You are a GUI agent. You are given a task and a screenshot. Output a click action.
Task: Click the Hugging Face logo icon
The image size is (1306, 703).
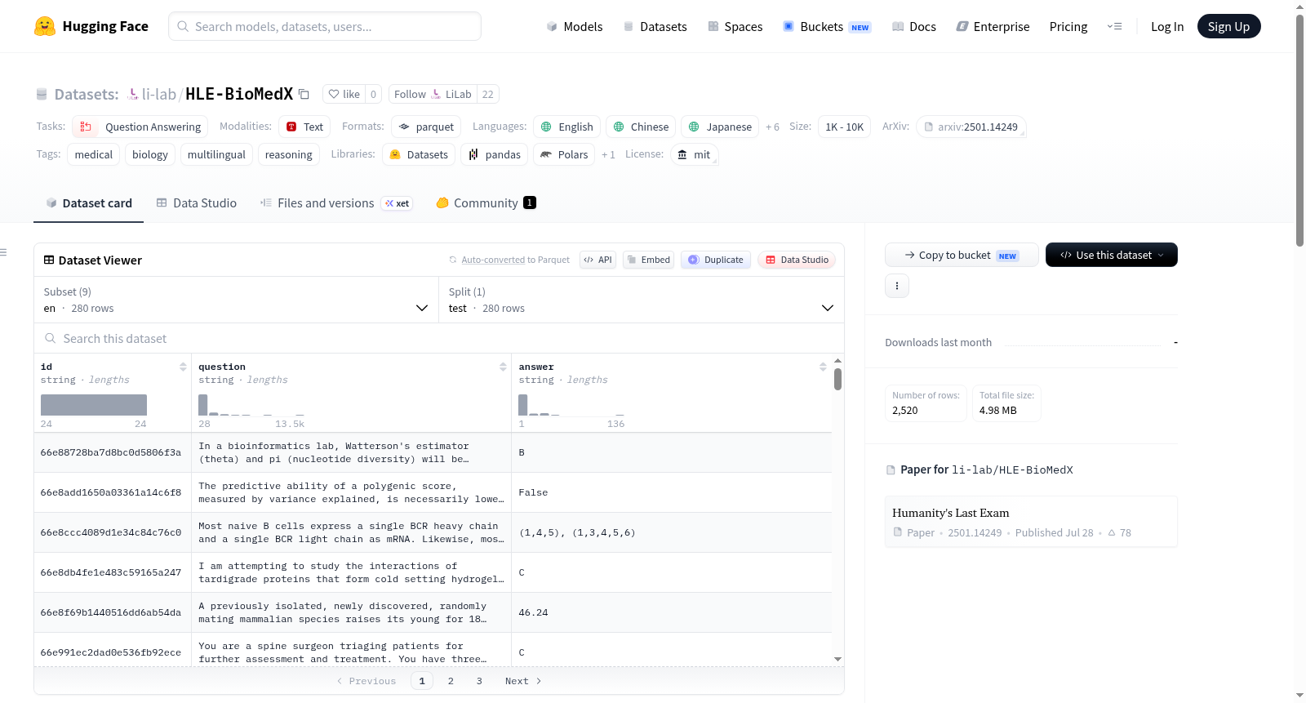[45, 26]
